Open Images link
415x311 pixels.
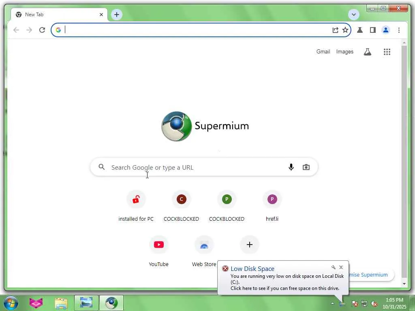click(x=344, y=51)
